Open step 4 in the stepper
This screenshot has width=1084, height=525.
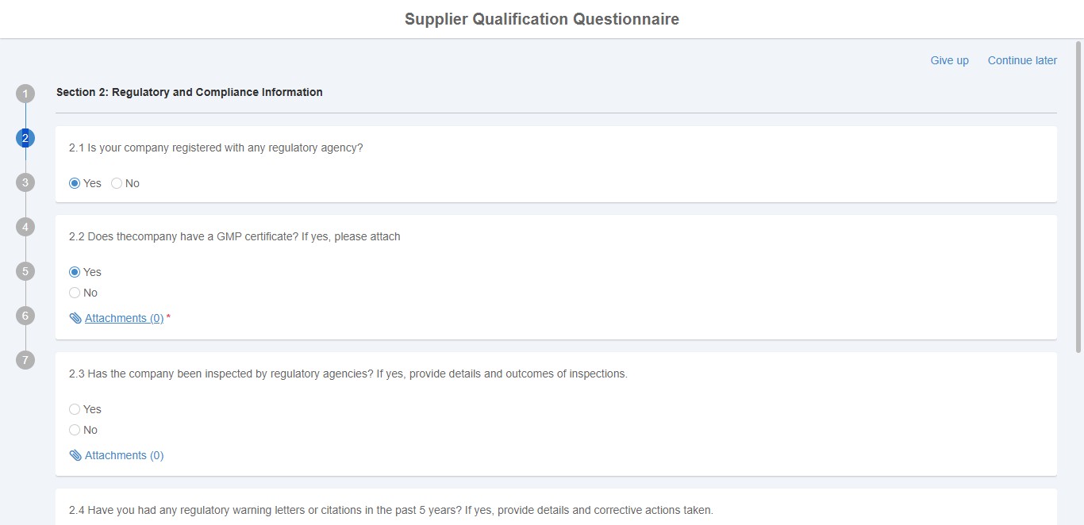[25, 227]
